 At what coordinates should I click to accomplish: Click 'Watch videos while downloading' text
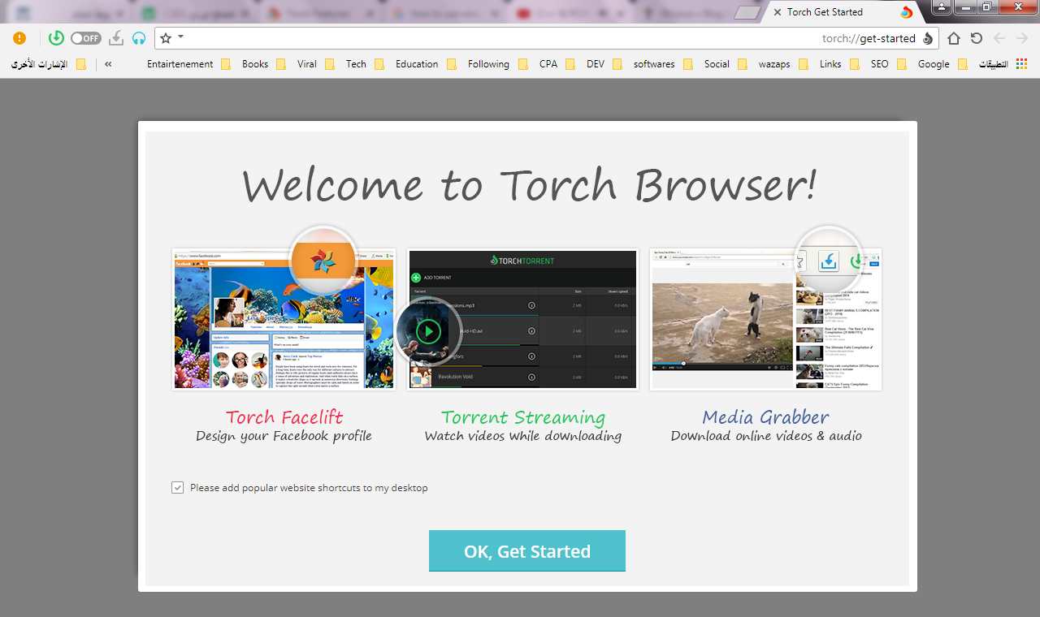click(x=523, y=436)
